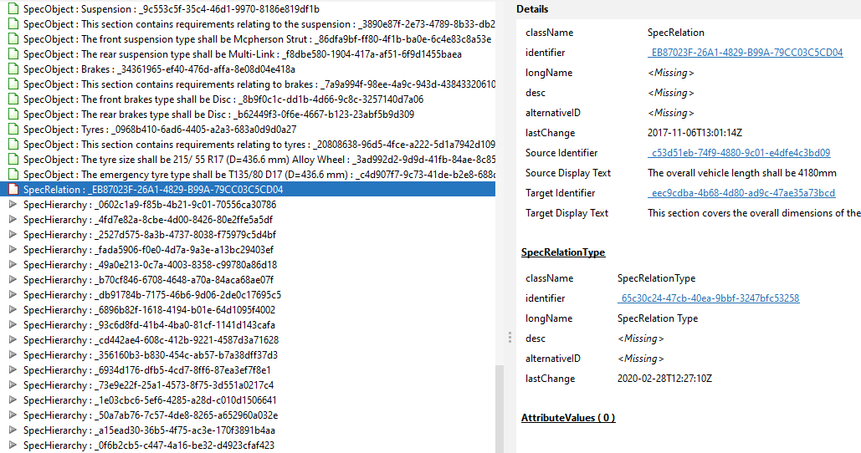Image resolution: width=861 pixels, height=453 pixels.
Task: Expand SpecHierarchy _0602c1a9-f85b-4b21 node
Action: pyautogui.click(x=13, y=205)
